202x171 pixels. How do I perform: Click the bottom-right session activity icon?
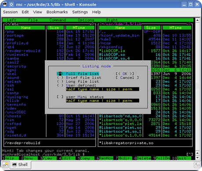click(197, 165)
